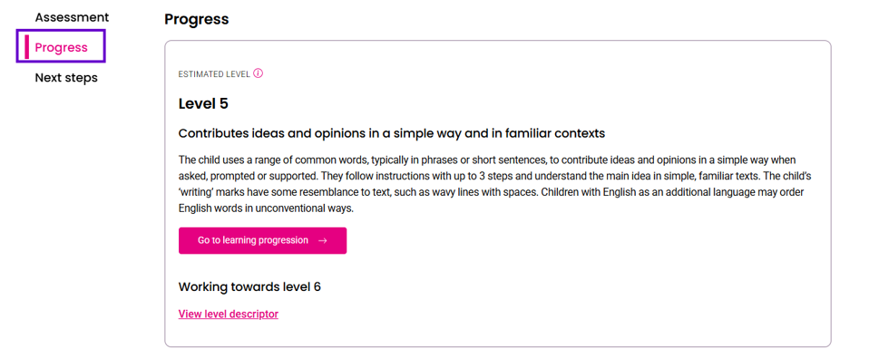Select the Progress sidebar item
The image size is (869, 358).
coord(61,48)
